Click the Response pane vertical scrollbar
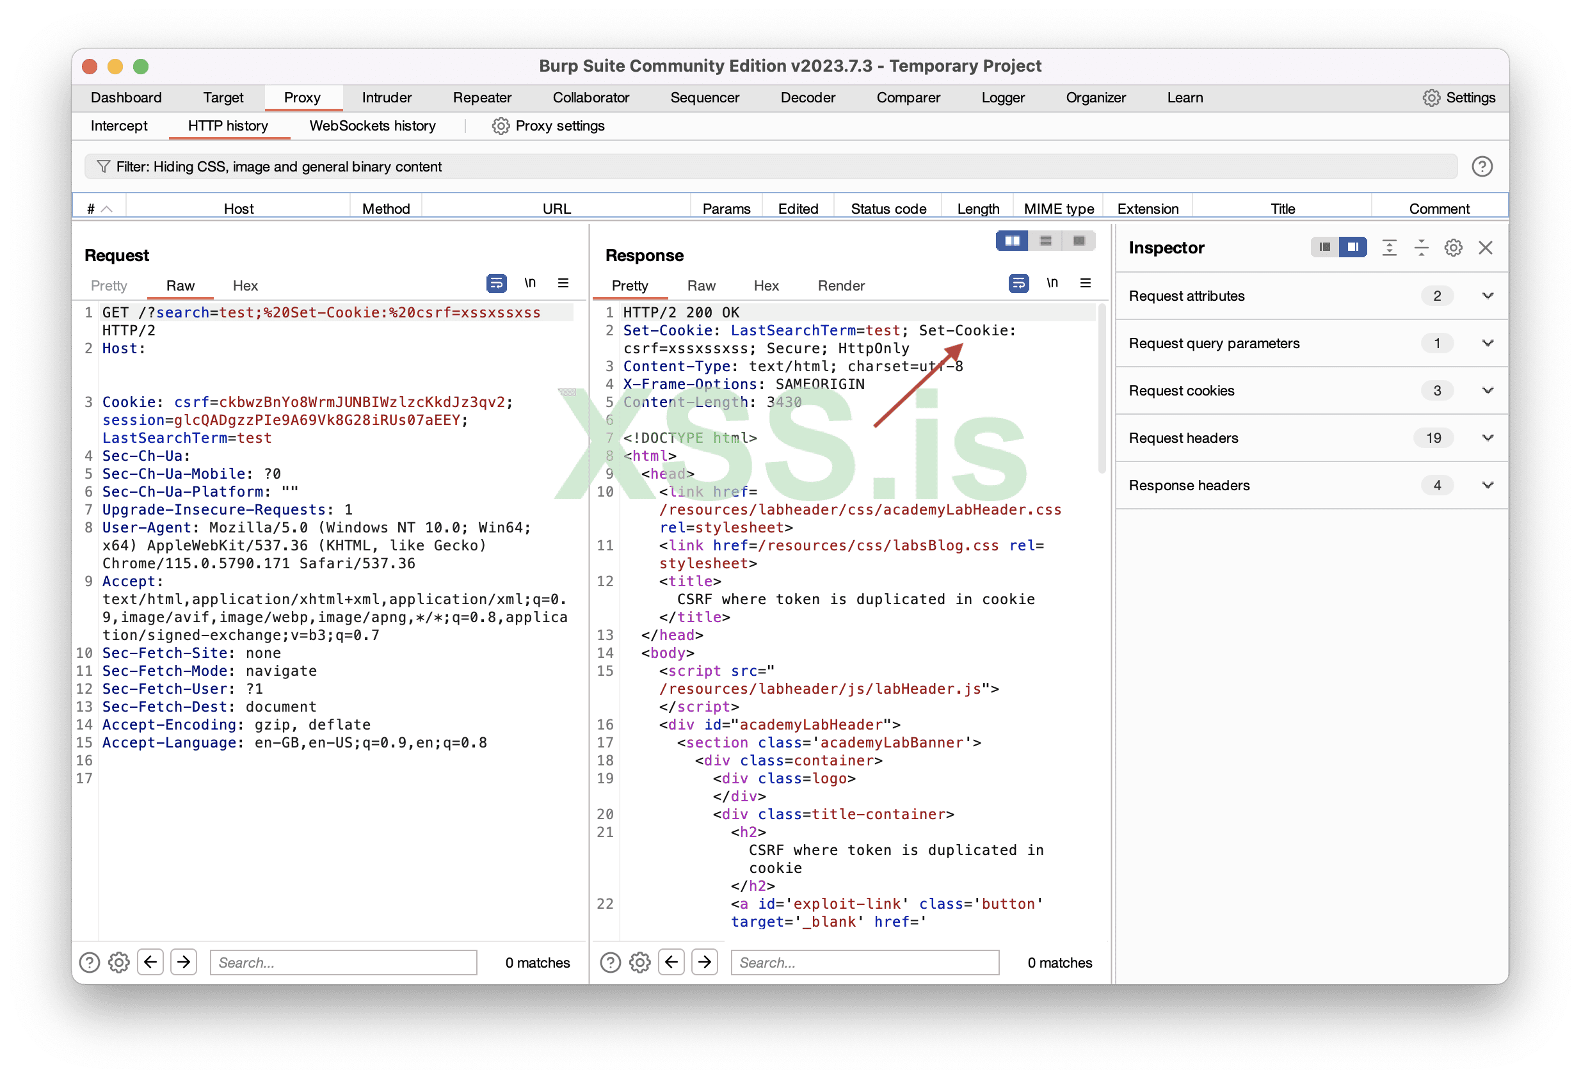Image resolution: width=1581 pixels, height=1079 pixels. coord(1102,388)
